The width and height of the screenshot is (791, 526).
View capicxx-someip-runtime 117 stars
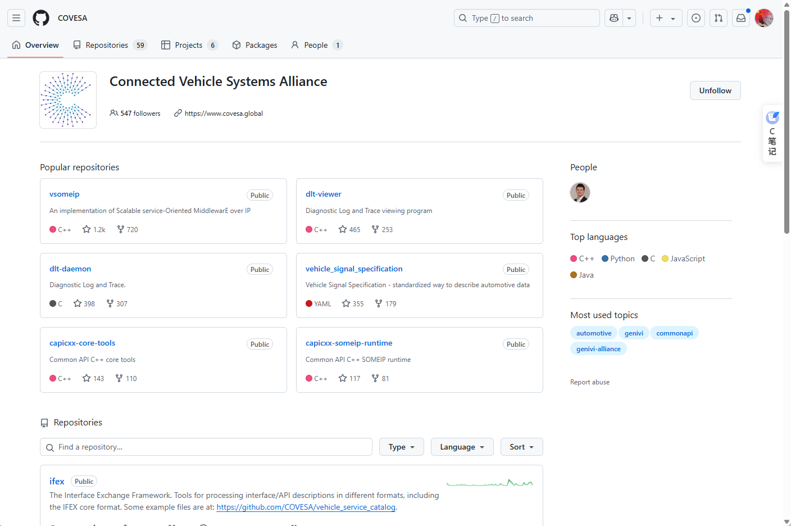pyautogui.click(x=349, y=378)
